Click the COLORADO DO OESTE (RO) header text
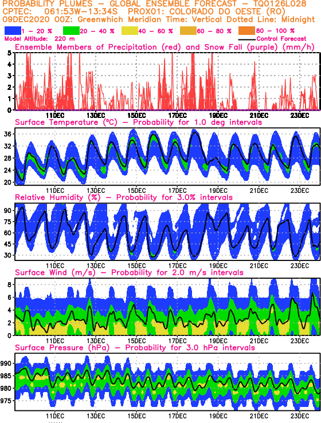Image resolution: width=321 pixels, height=423 pixels. click(227, 12)
